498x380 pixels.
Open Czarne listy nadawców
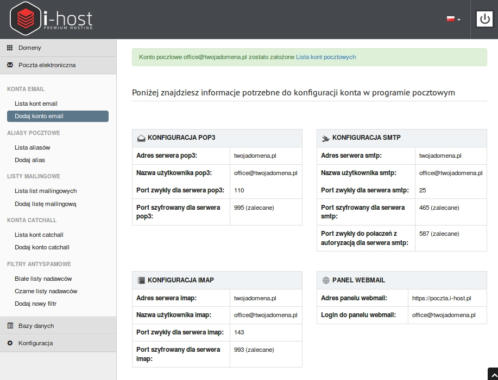(46, 291)
